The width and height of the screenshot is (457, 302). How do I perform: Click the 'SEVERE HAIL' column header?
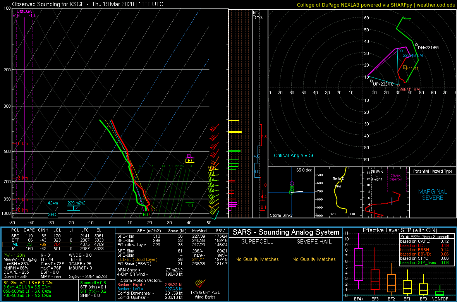314,242
